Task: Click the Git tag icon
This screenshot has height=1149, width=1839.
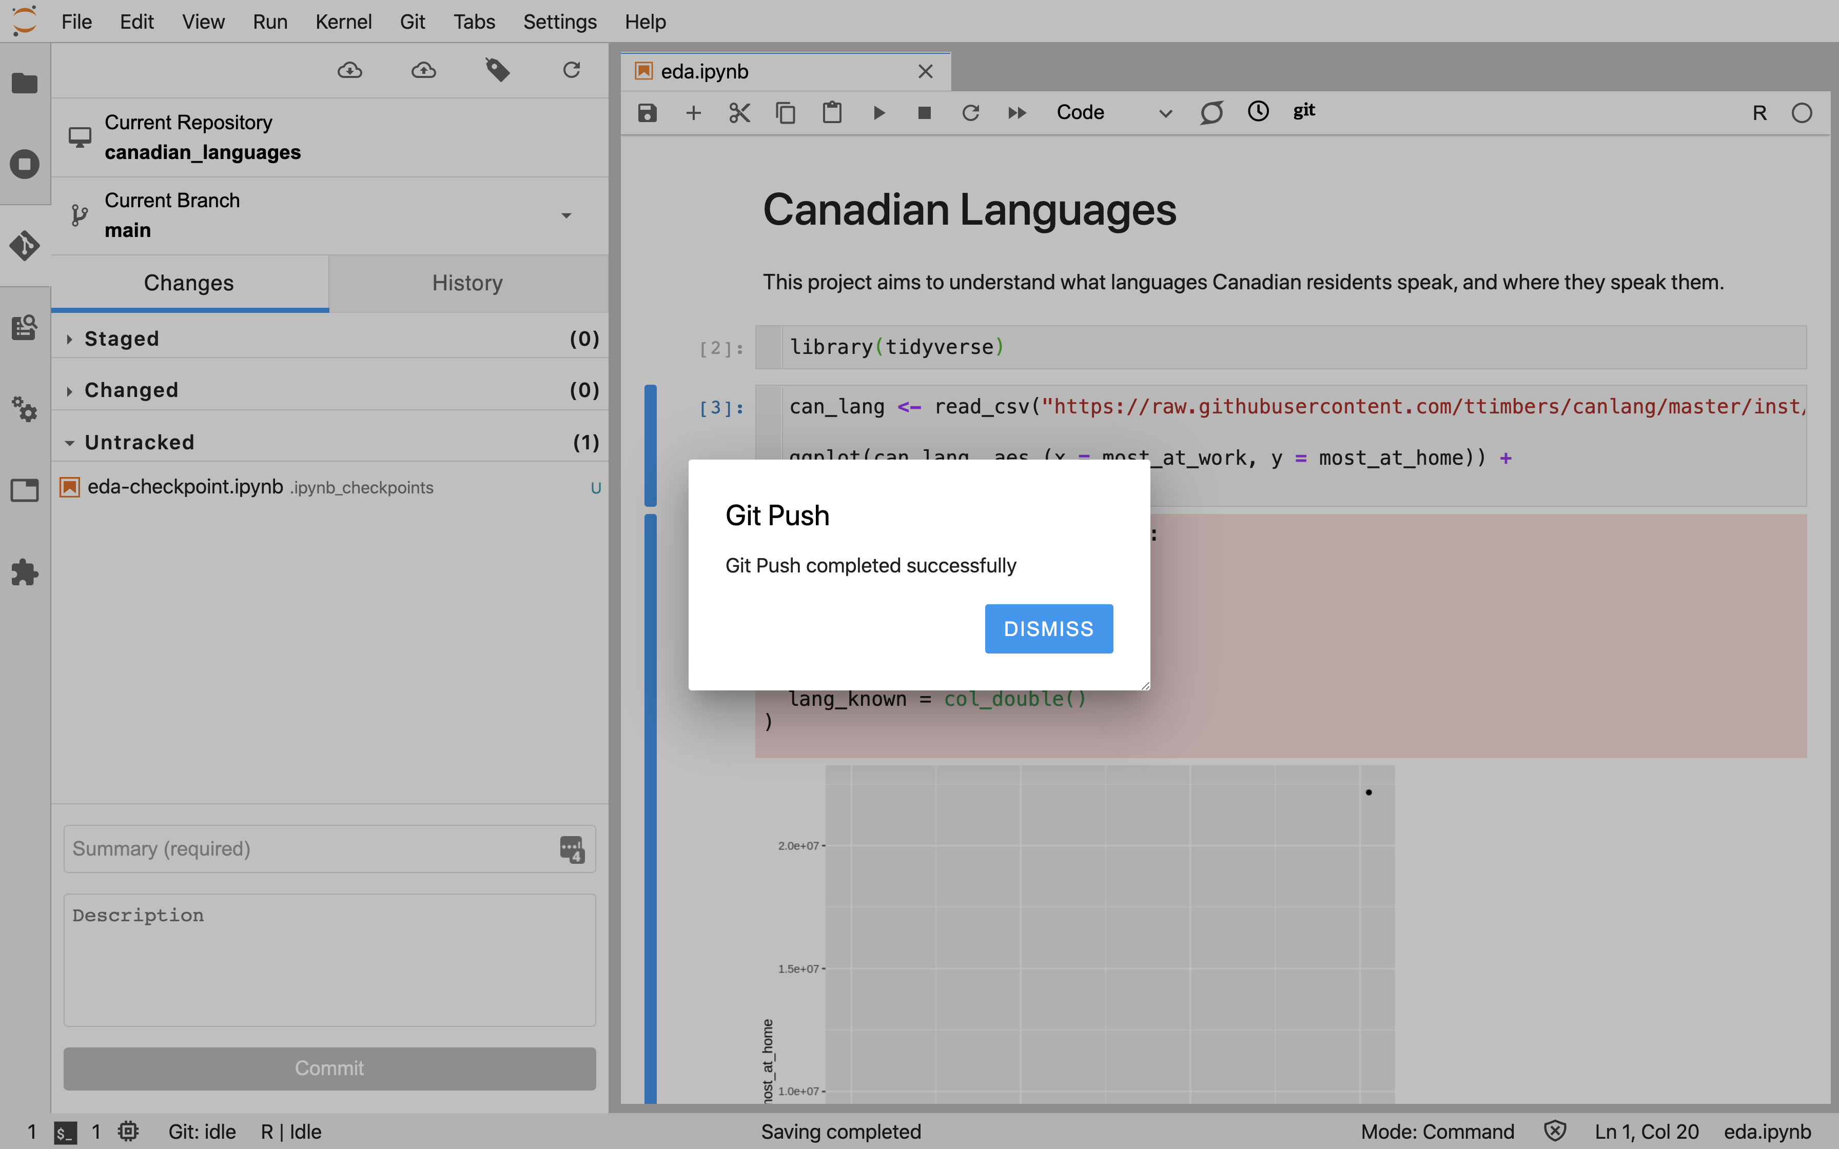Action: click(x=498, y=71)
